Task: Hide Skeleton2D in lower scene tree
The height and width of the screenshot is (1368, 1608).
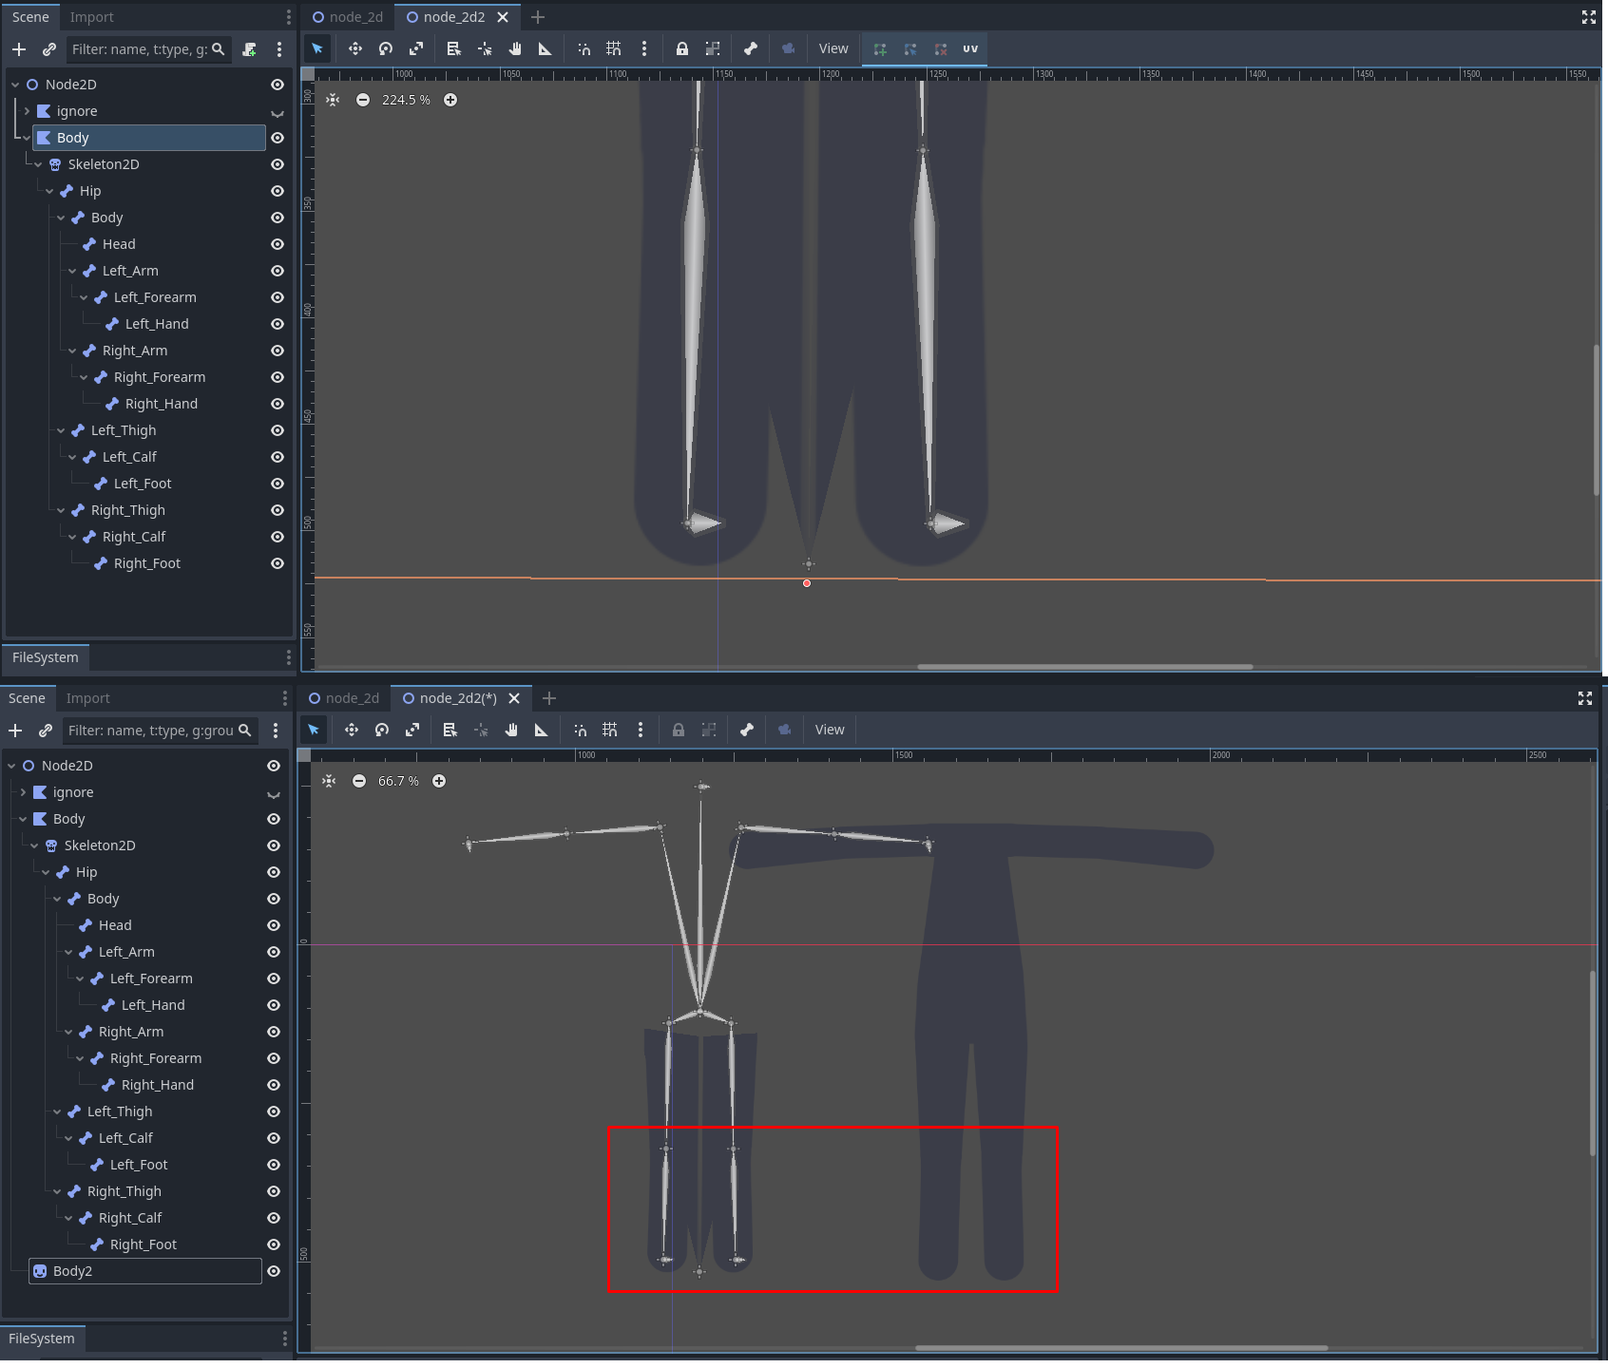Action: tap(274, 845)
